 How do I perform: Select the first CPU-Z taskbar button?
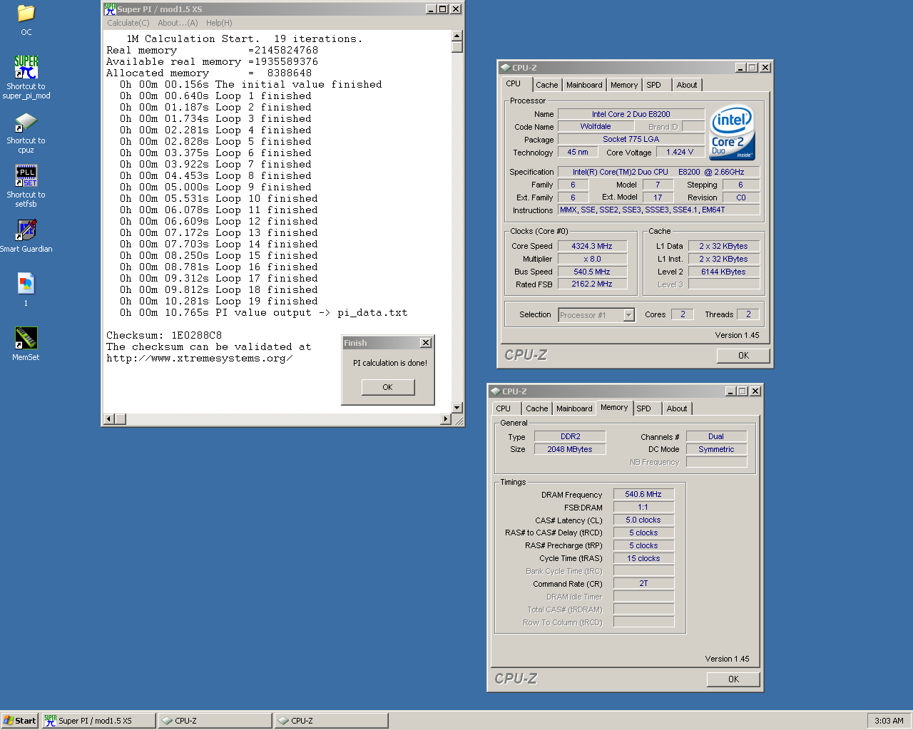point(215,721)
